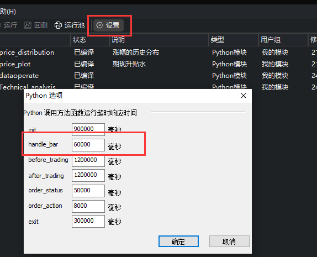
Task: Click the init timeout input field
Action: click(88, 129)
